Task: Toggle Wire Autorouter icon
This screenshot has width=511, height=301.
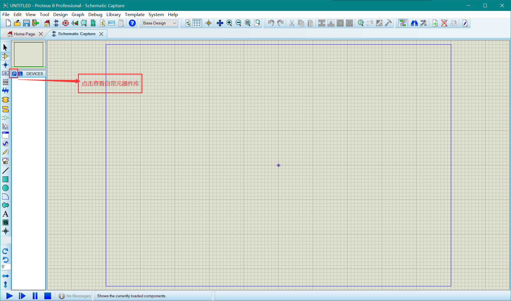Action: tap(403, 23)
